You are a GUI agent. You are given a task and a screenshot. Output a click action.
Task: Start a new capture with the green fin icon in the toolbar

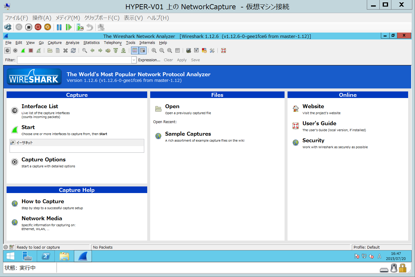click(x=23, y=50)
